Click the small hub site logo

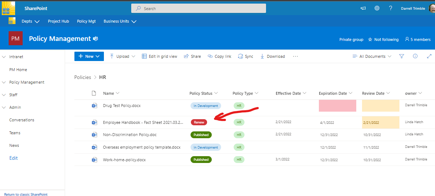point(12,21)
